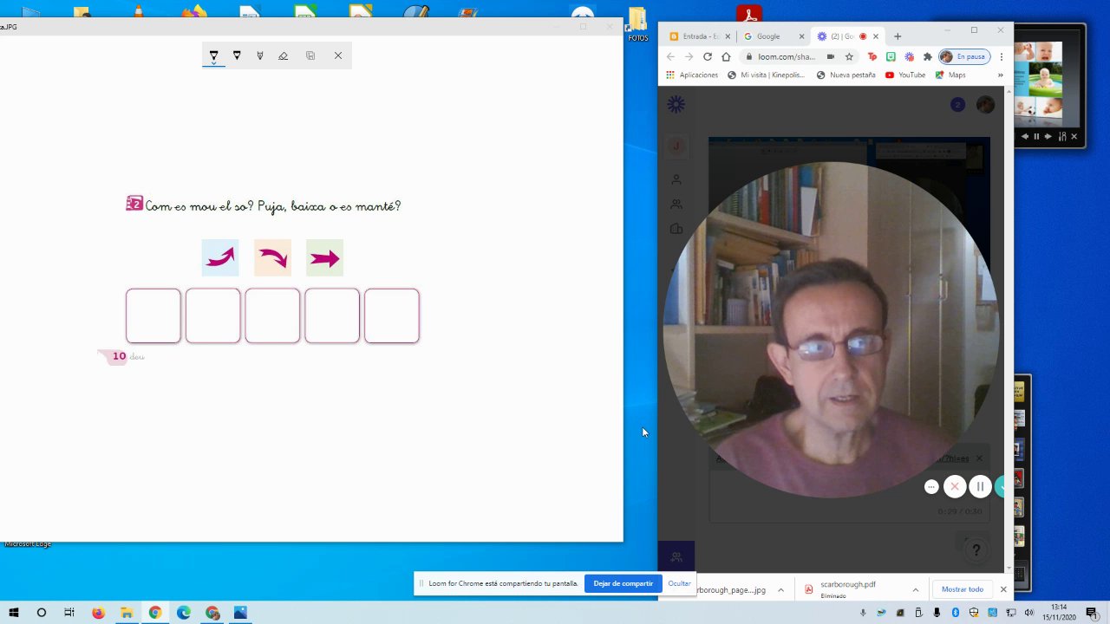The image size is (1110, 624).
Task: Bookmark this page with the star
Action: pyautogui.click(x=849, y=56)
